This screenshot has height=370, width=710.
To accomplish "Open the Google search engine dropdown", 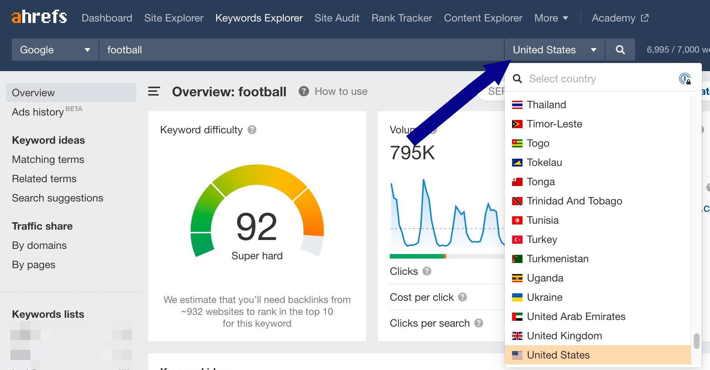I will click(x=55, y=50).
